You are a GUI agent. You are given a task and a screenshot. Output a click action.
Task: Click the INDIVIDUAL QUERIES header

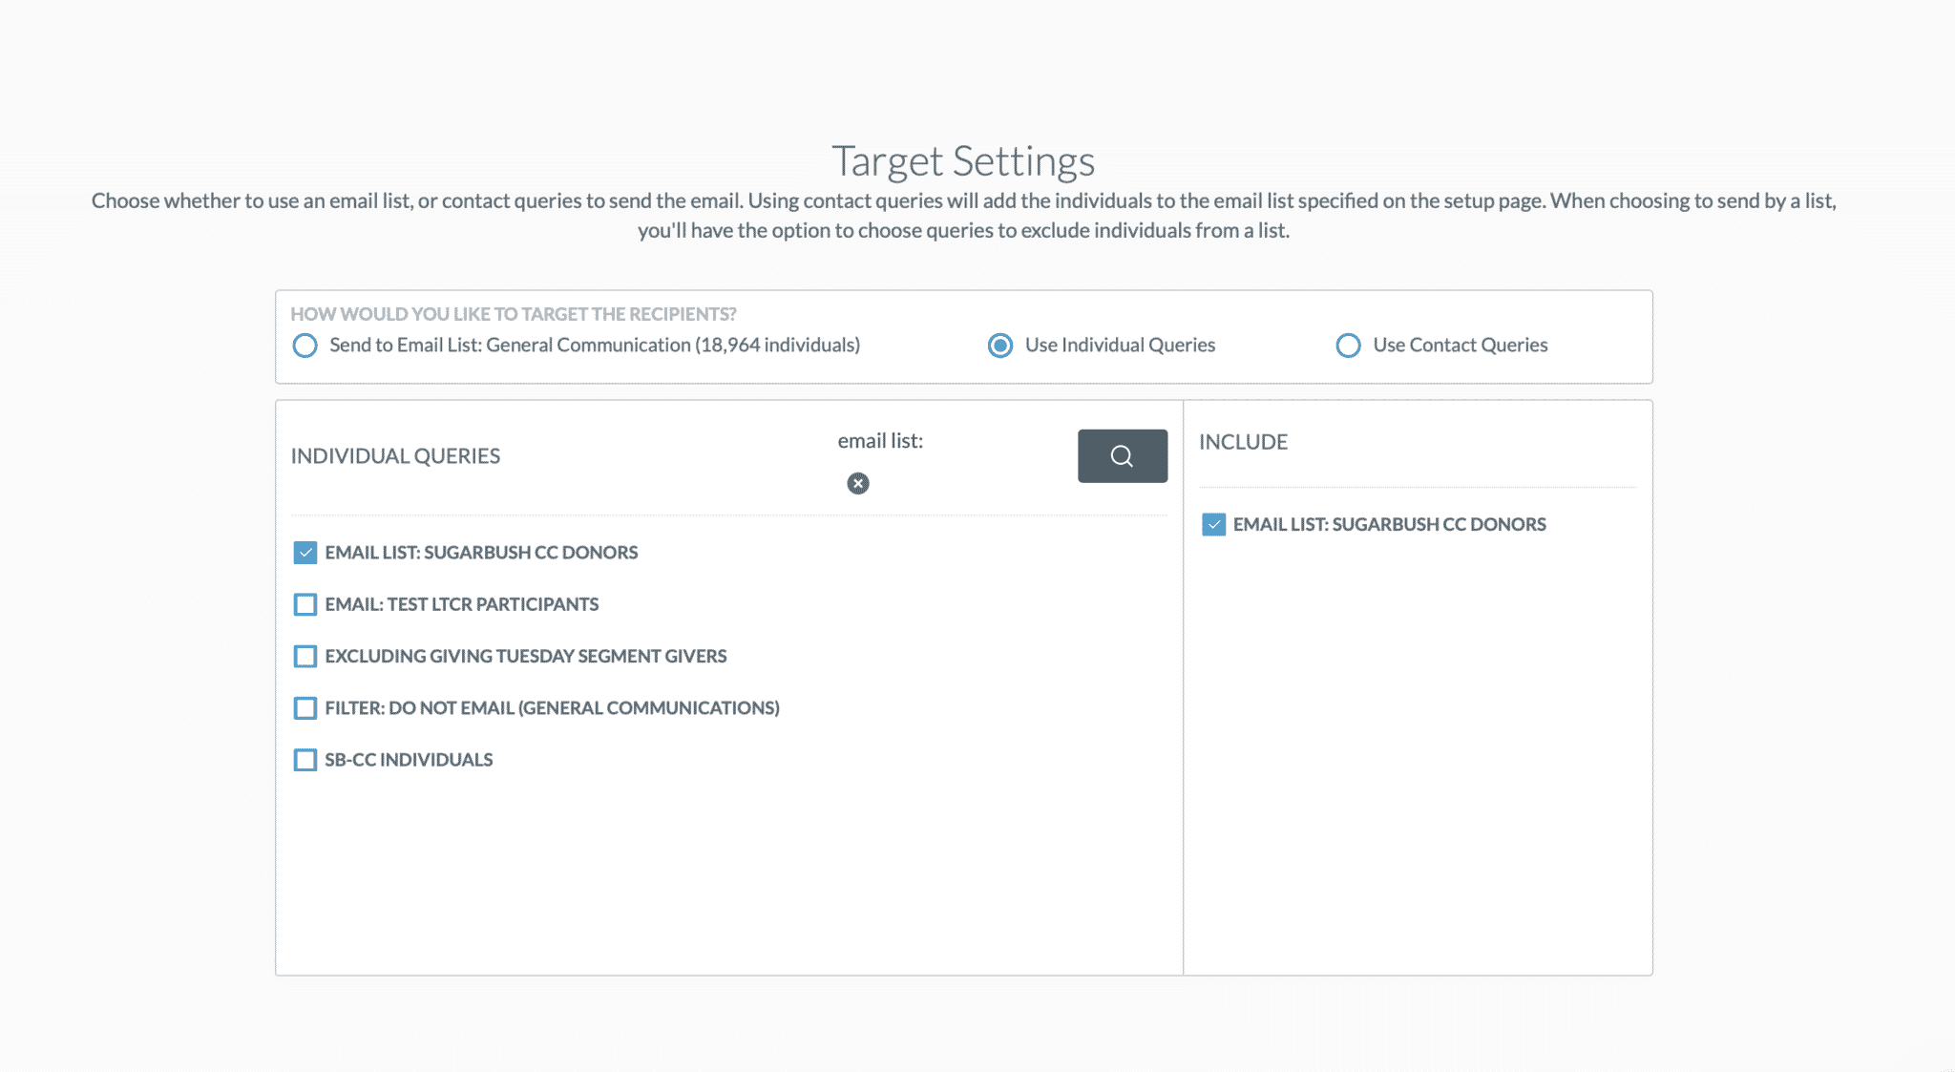[x=395, y=456]
